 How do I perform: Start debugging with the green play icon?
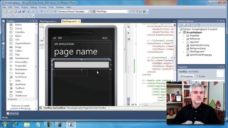[55, 11]
